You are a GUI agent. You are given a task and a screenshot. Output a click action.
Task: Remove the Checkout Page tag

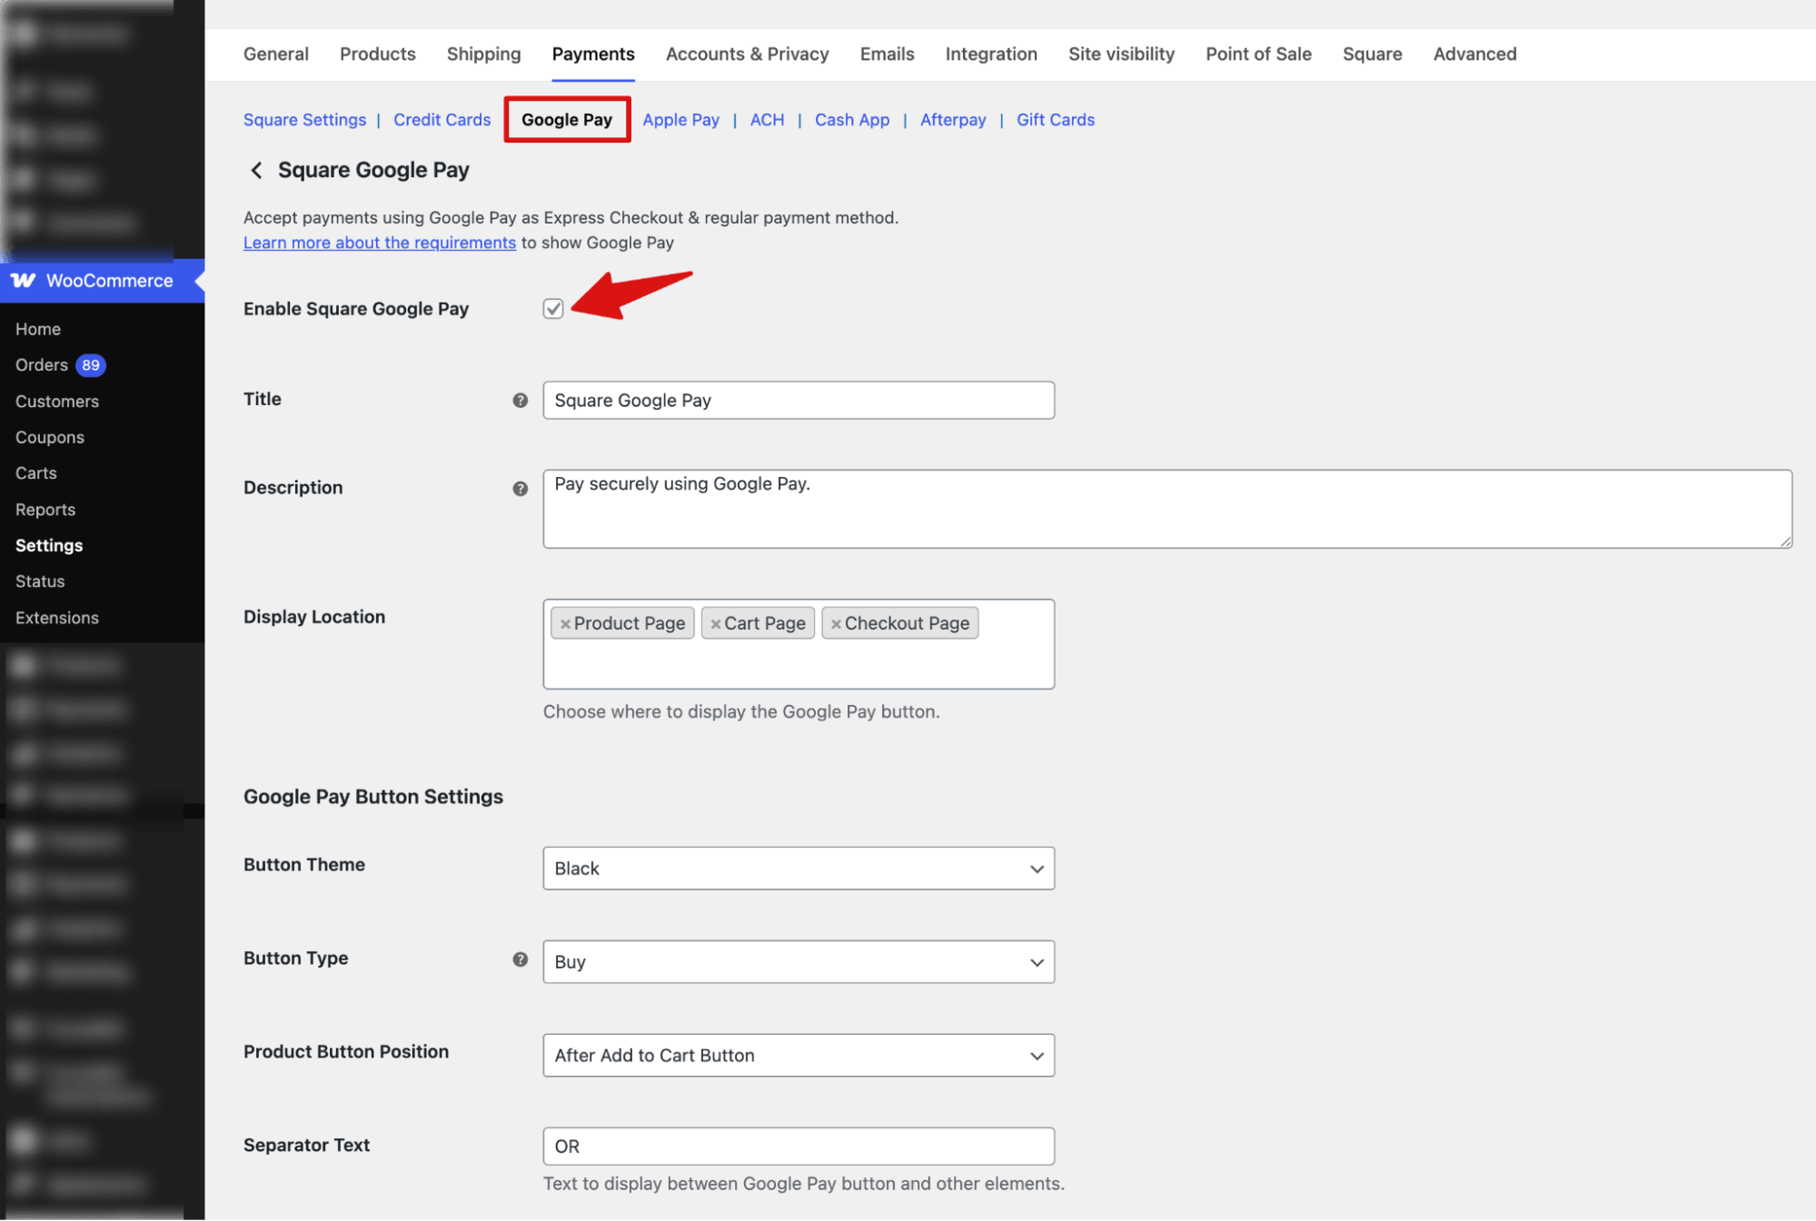point(836,624)
